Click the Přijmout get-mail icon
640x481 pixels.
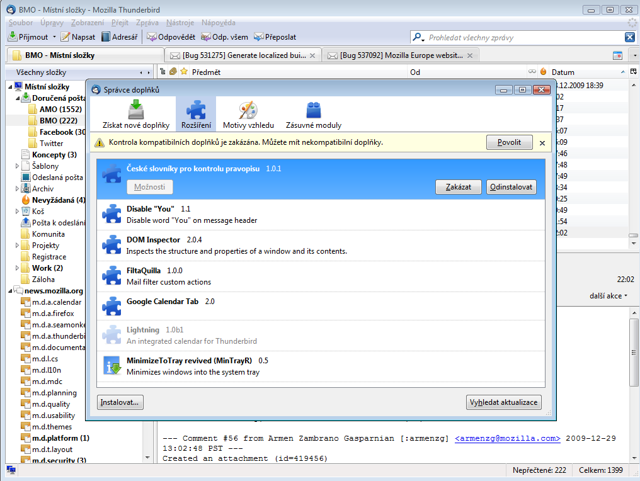[x=12, y=37]
